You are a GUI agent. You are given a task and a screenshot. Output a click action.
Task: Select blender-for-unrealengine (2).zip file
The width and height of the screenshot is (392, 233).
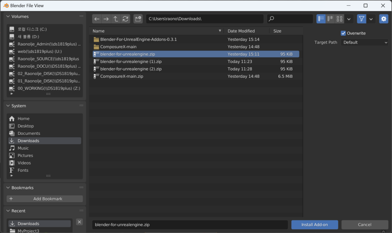pos(196,69)
